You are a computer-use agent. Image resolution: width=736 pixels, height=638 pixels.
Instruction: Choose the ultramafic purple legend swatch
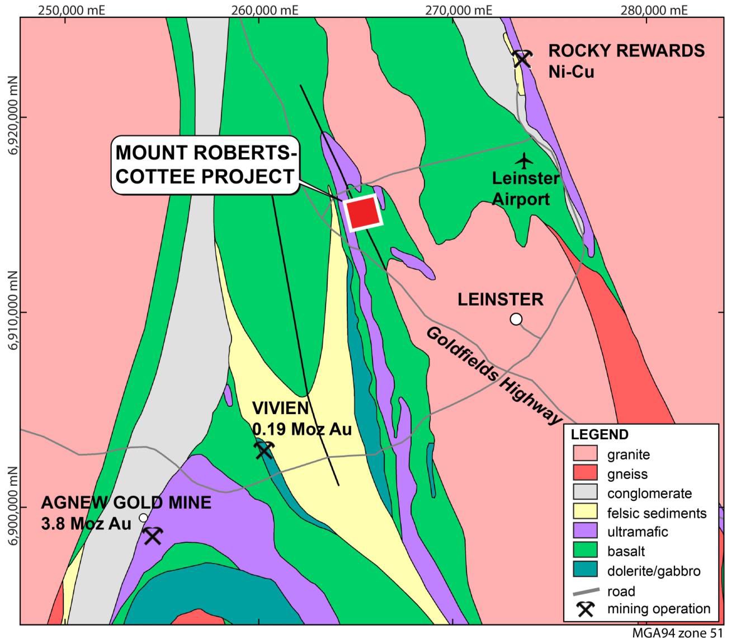pyautogui.click(x=586, y=532)
